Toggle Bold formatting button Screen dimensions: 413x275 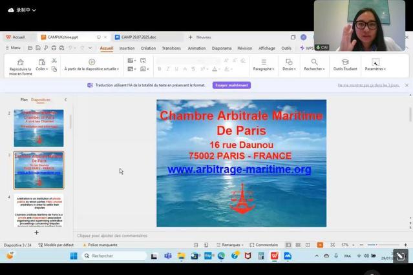click(x=160, y=69)
